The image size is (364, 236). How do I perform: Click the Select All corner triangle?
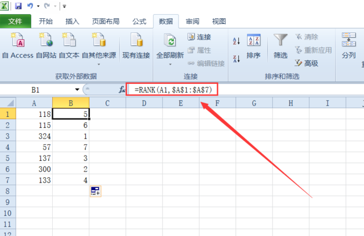click(x=8, y=103)
